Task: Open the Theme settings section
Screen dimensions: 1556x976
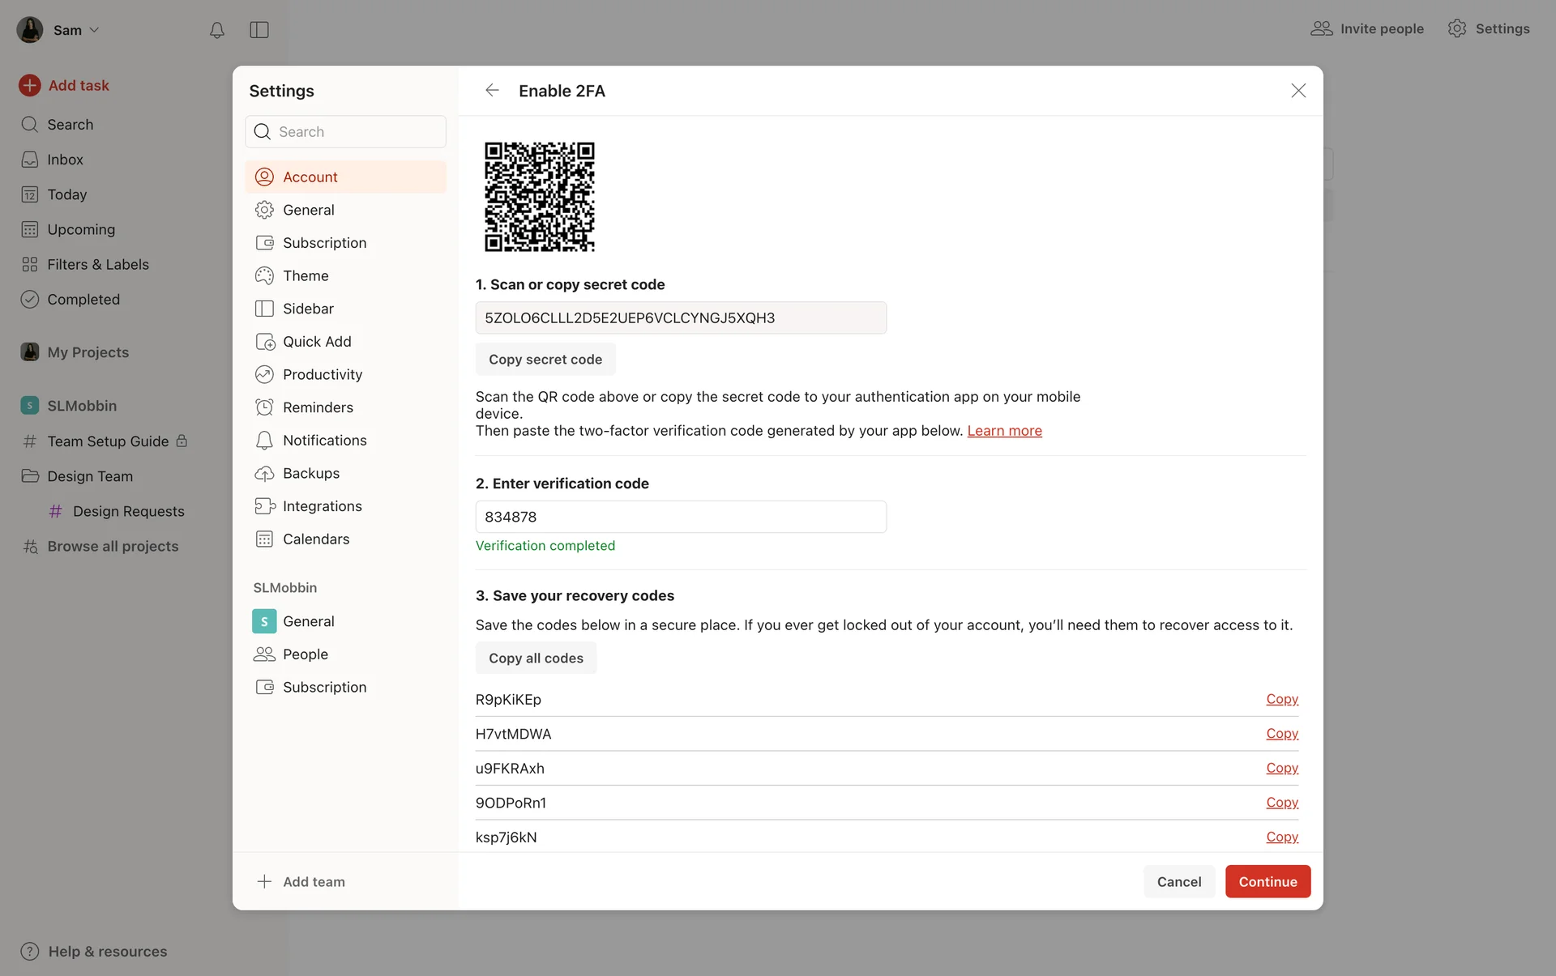Action: pyautogui.click(x=306, y=275)
